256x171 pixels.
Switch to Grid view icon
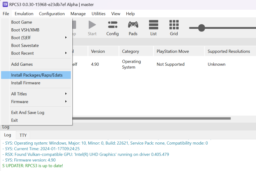coord(174,25)
